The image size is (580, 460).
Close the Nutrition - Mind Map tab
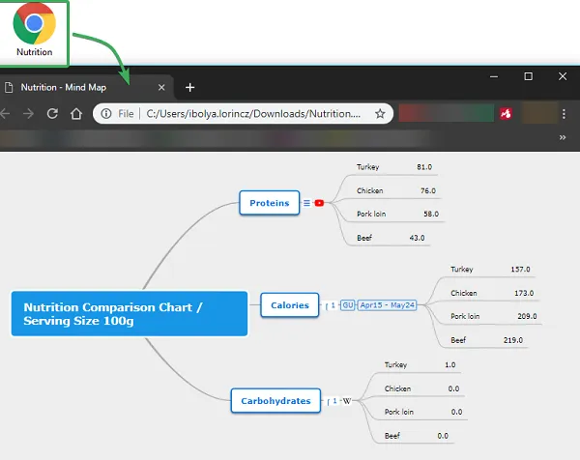pyautogui.click(x=161, y=87)
